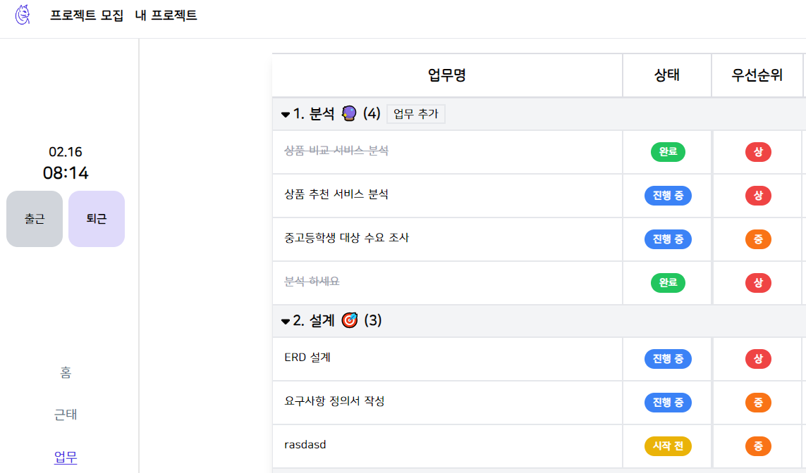The image size is (806, 473).
Task: Click the 업무 추가 button
Action: point(415,114)
